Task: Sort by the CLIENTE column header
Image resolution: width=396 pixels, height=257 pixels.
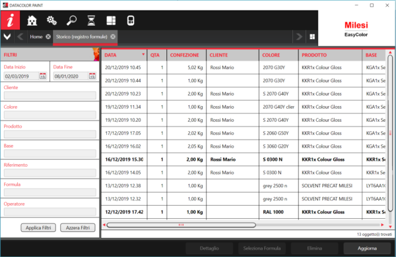Action: click(x=233, y=55)
